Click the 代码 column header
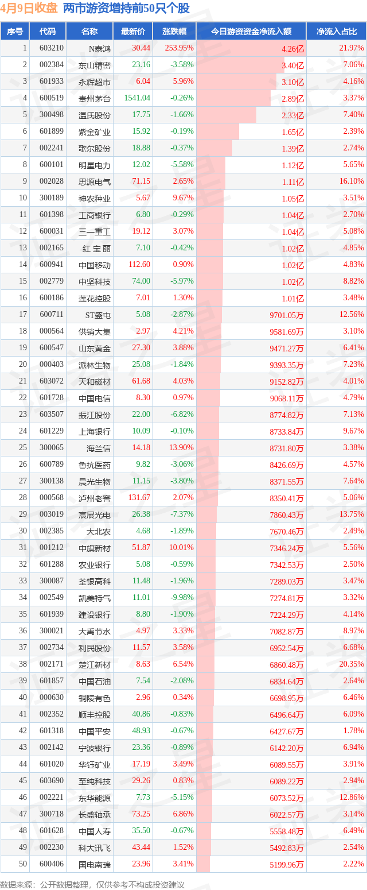 coord(48,32)
